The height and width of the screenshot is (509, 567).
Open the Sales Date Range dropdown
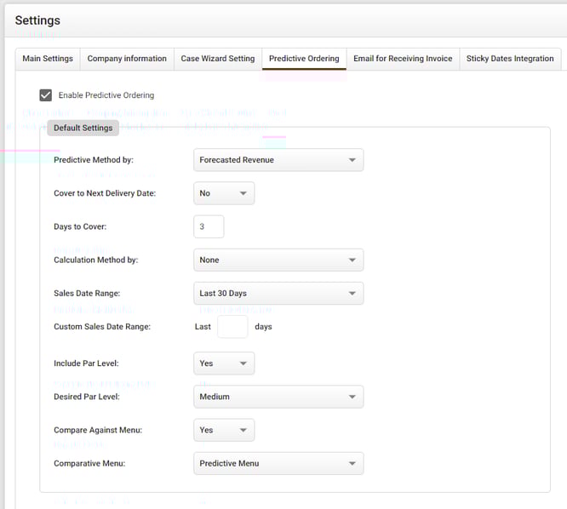click(278, 294)
